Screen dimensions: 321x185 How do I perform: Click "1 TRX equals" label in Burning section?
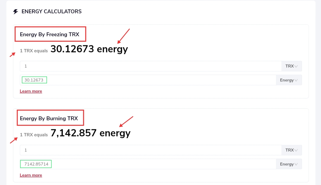pos(34,135)
